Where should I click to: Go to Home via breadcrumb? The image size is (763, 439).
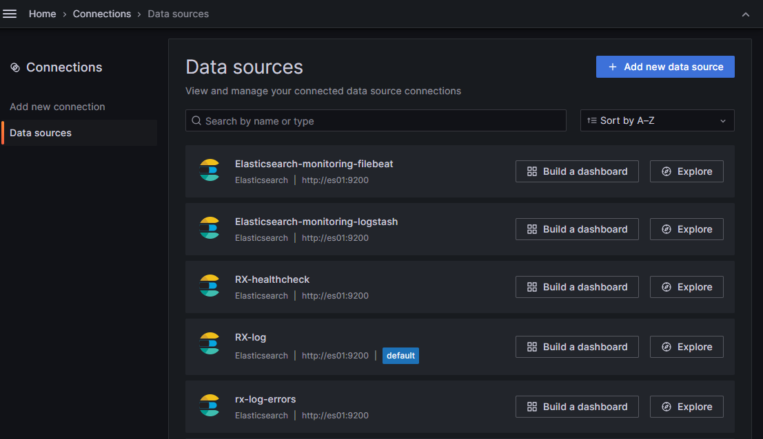[x=42, y=14]
